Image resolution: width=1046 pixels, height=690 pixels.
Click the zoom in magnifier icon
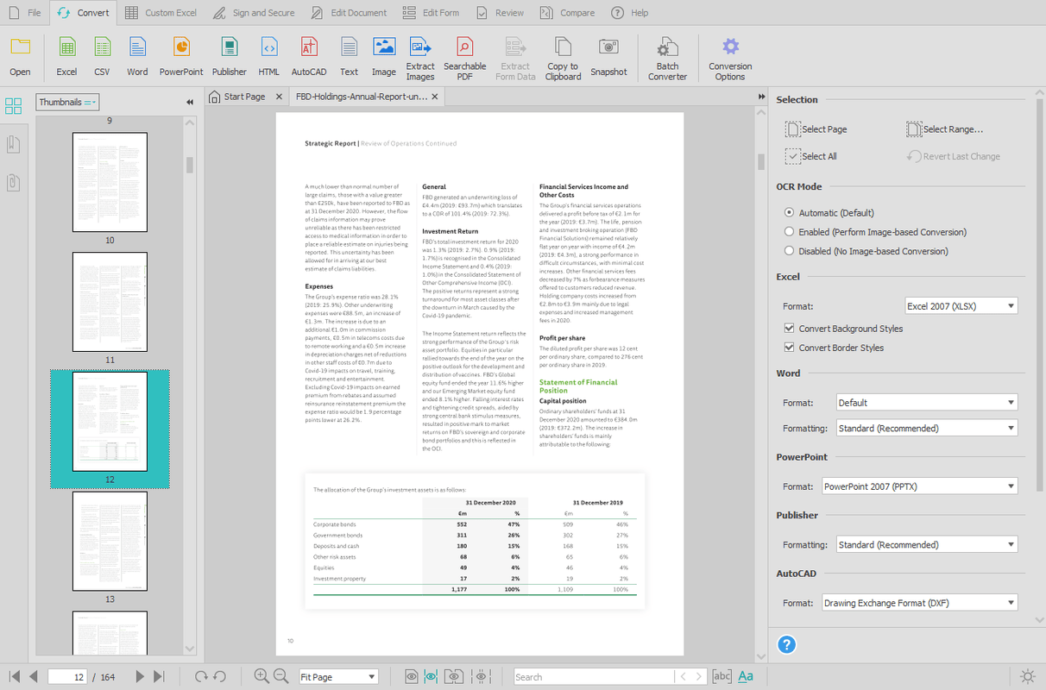pos(261,677)
